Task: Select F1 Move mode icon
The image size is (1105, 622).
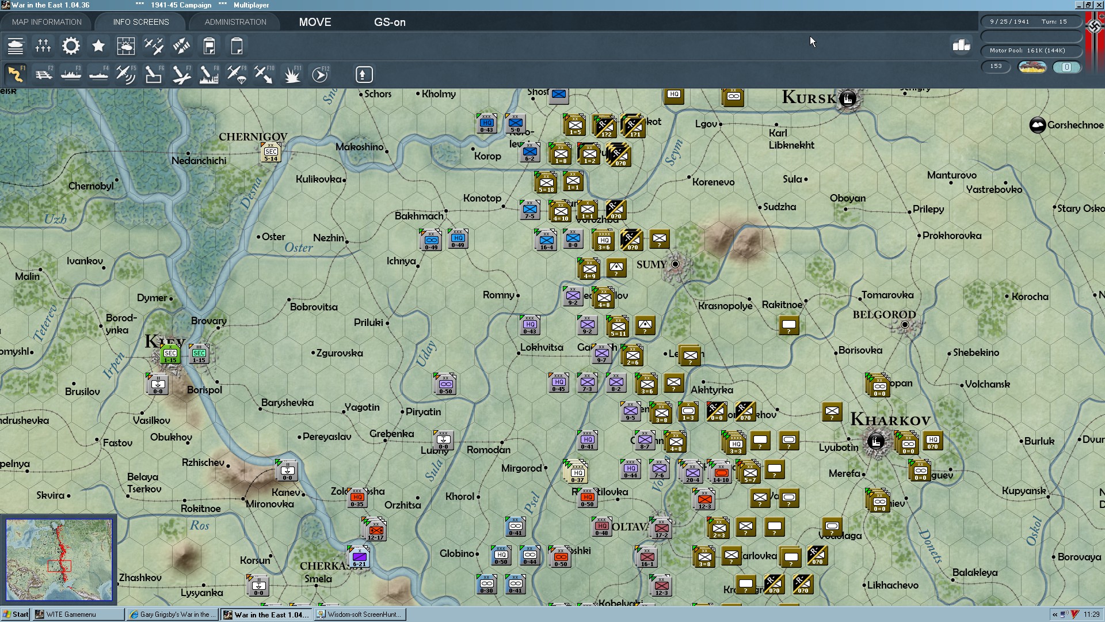Action: click(16, 75)
